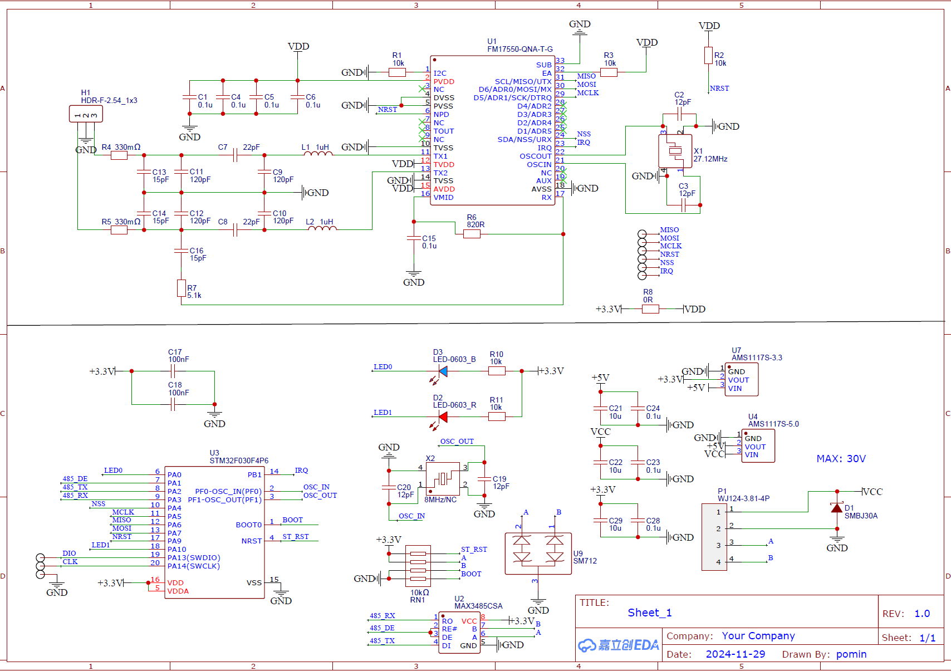Click the 嘉立创EDA logo in title block
The width and height of the screenshot is (951, 671).
pos(618,644)
